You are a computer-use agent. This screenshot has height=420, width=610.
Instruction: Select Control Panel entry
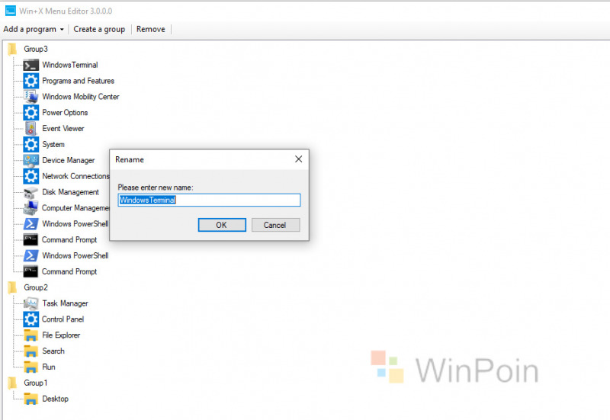click(63, 319)
